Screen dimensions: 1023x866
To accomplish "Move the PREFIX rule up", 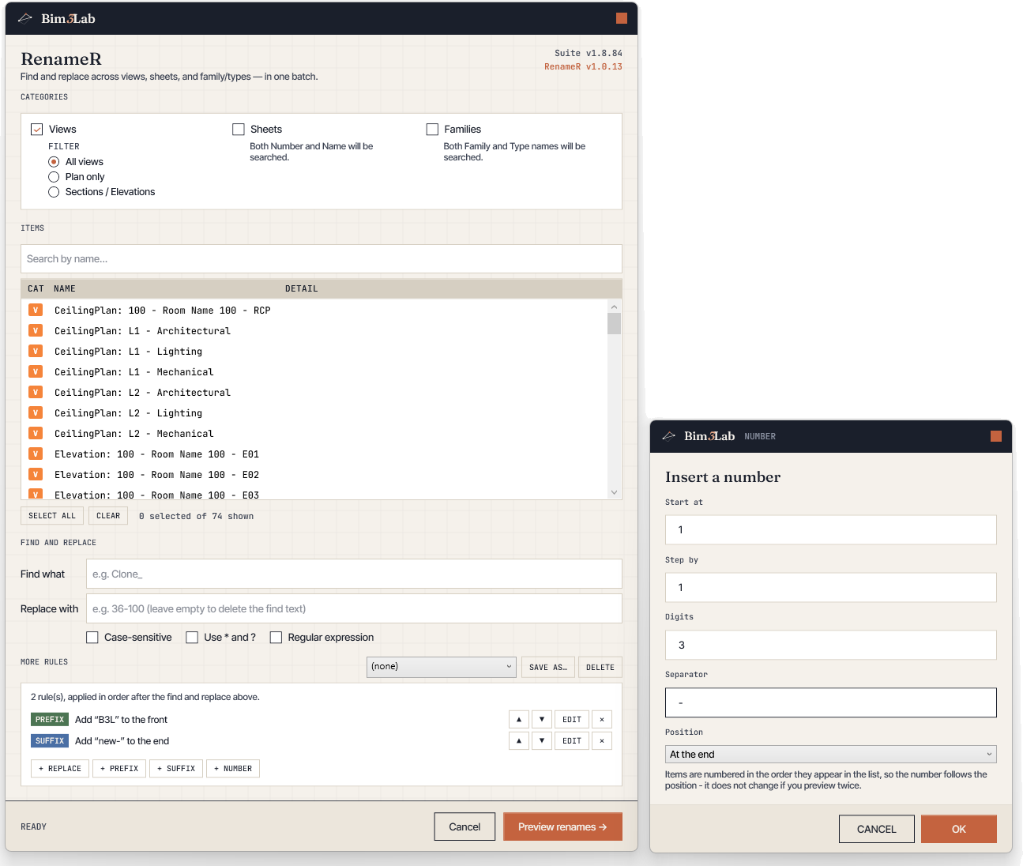I will 519,720.
